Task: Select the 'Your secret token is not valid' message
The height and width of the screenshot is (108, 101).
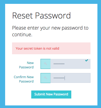Action: [x=37, y=49]
